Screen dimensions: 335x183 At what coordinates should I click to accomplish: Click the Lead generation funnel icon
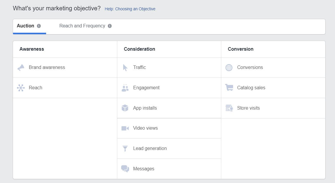(125, 149)
